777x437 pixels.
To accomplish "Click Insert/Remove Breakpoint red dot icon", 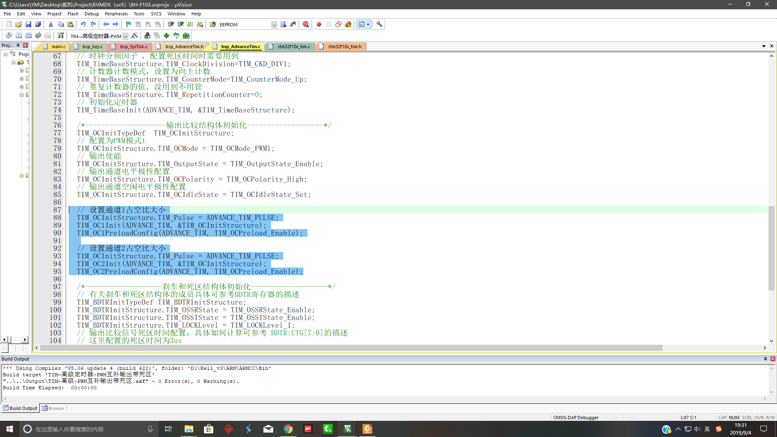I will tap(319, 24).
